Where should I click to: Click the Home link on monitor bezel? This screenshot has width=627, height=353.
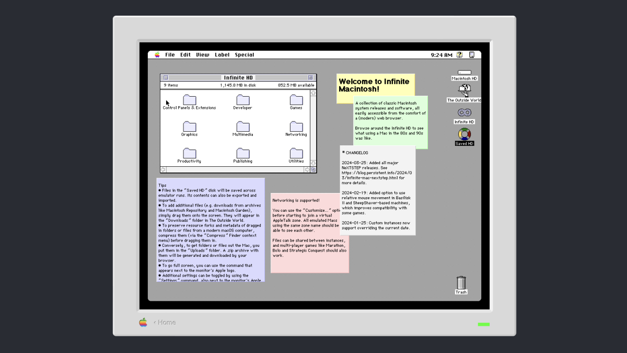[165, 323]
